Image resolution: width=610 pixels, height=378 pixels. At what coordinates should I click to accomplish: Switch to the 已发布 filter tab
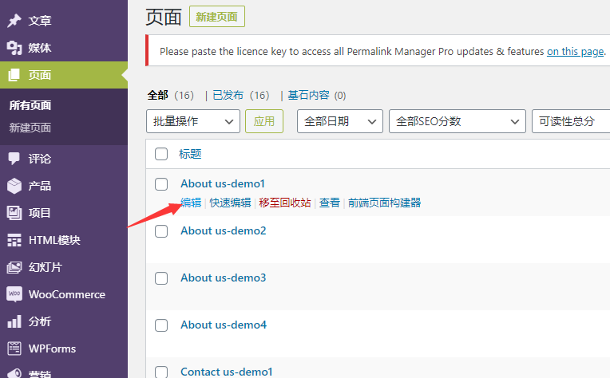click(228, 95)
